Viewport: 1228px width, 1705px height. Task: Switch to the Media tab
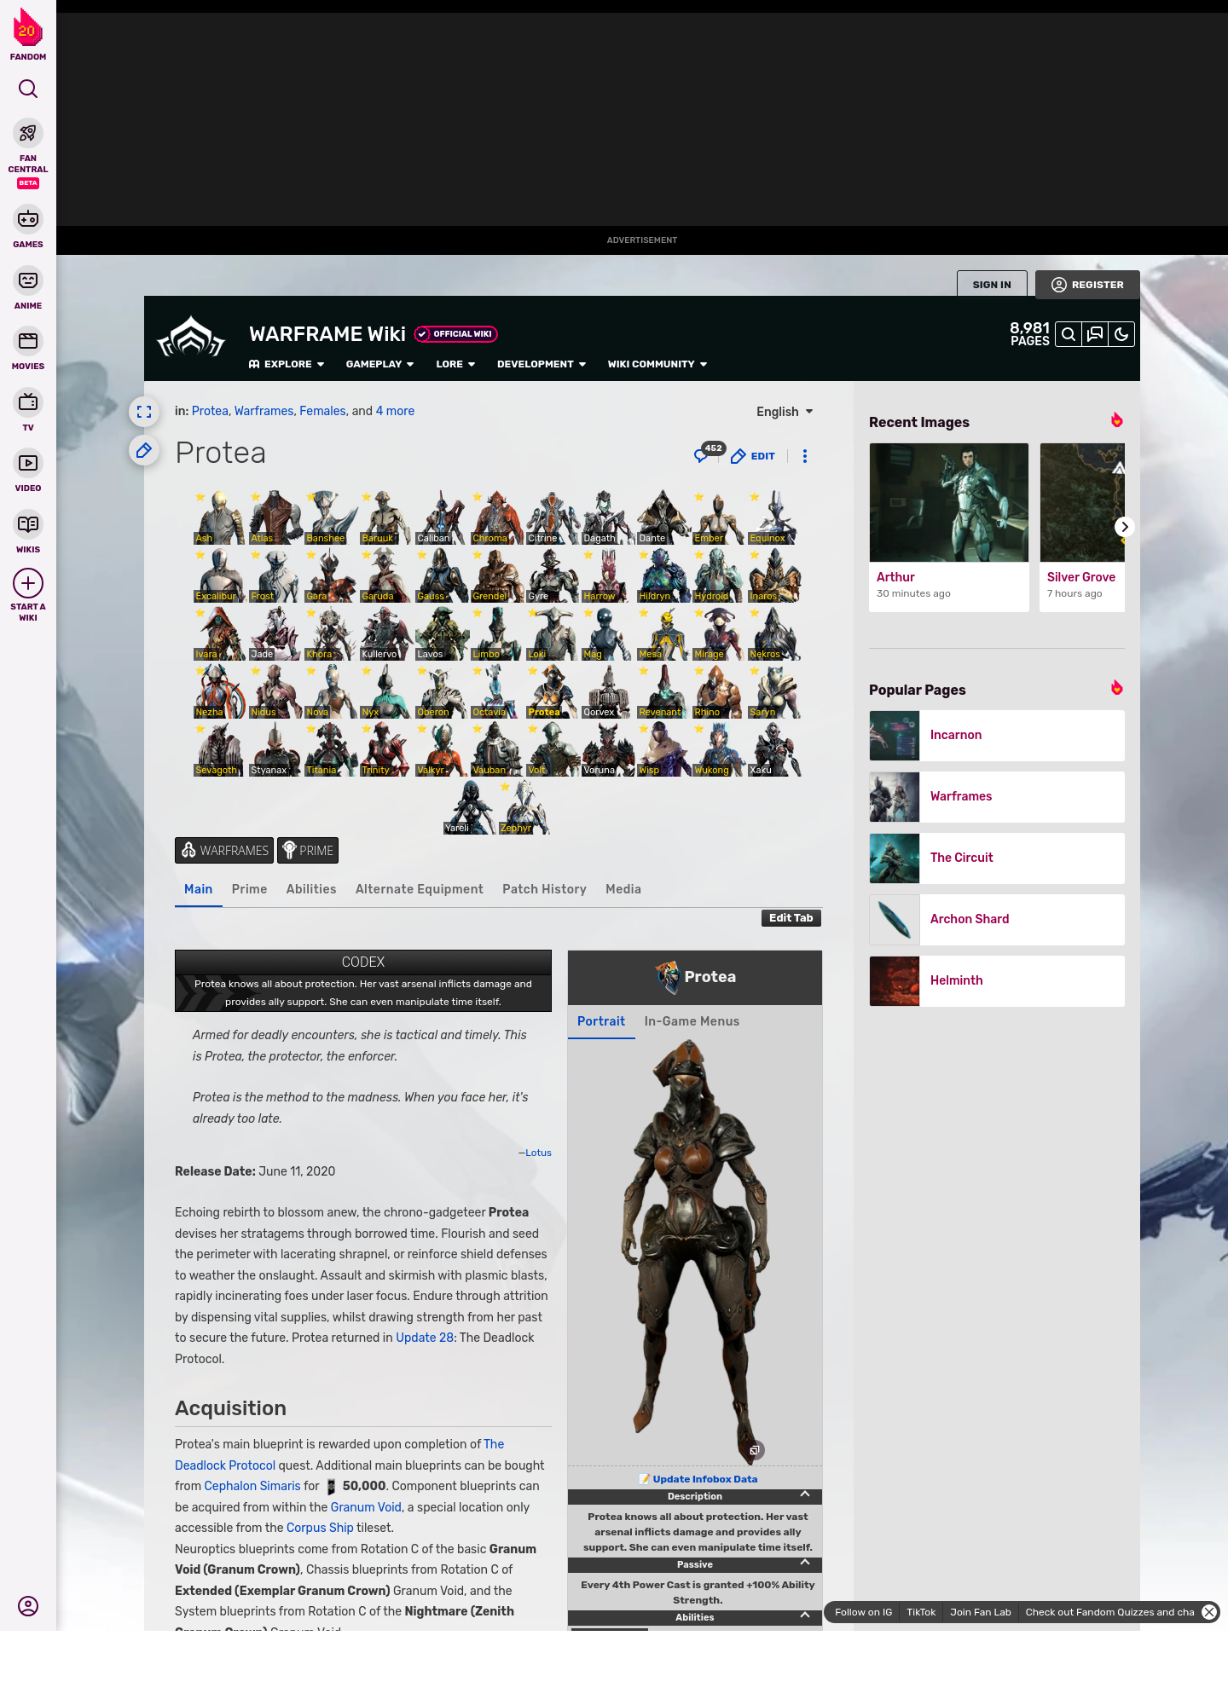pyautogui.click(x=623, y=889)
